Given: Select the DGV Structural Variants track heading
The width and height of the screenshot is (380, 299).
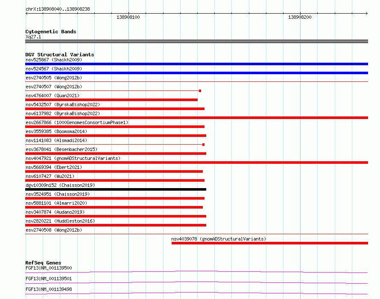Looking at the screenshot, I should click(x=60, y=55).
